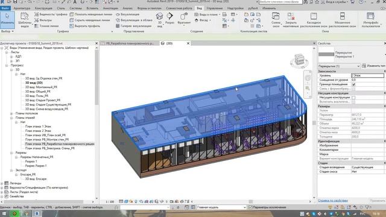Click the text tool A icon in quick access toolbar

(75, 2)
